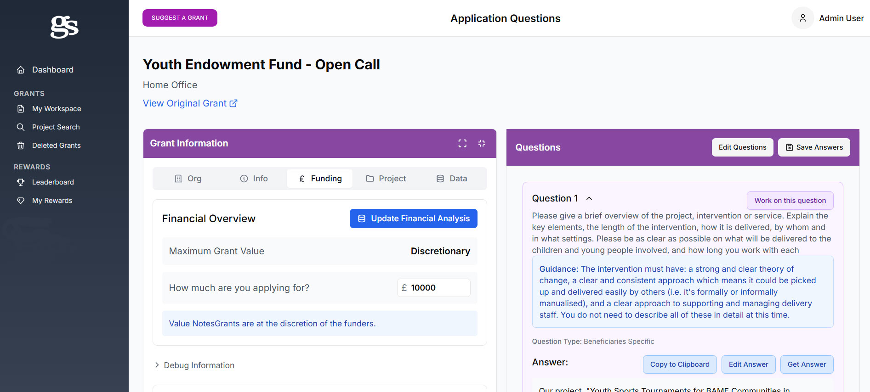Image resolution: width=870 pixels, height=392 pixels.
Task: Click the Discretionary grant value text
Action: click(x=440, y=251)
